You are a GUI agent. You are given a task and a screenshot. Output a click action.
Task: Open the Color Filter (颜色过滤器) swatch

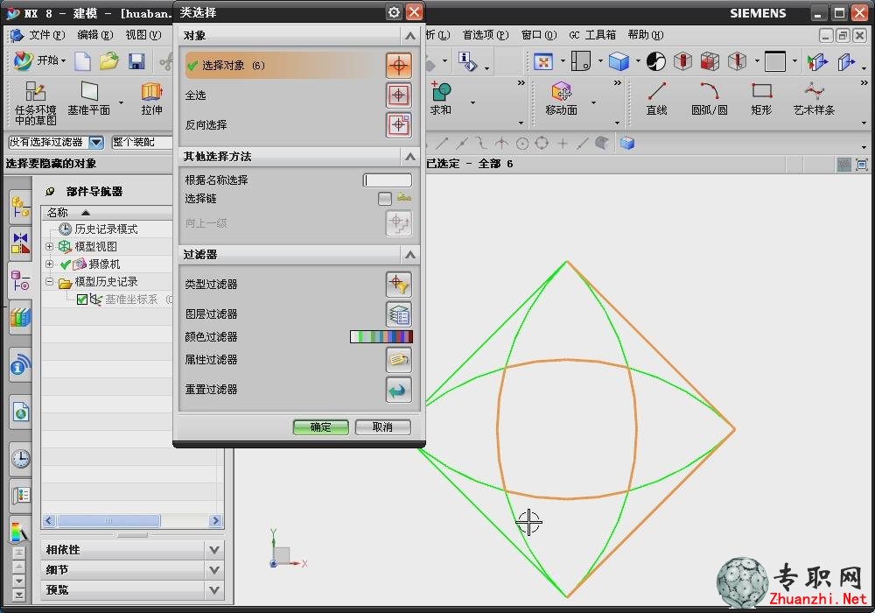381,336
